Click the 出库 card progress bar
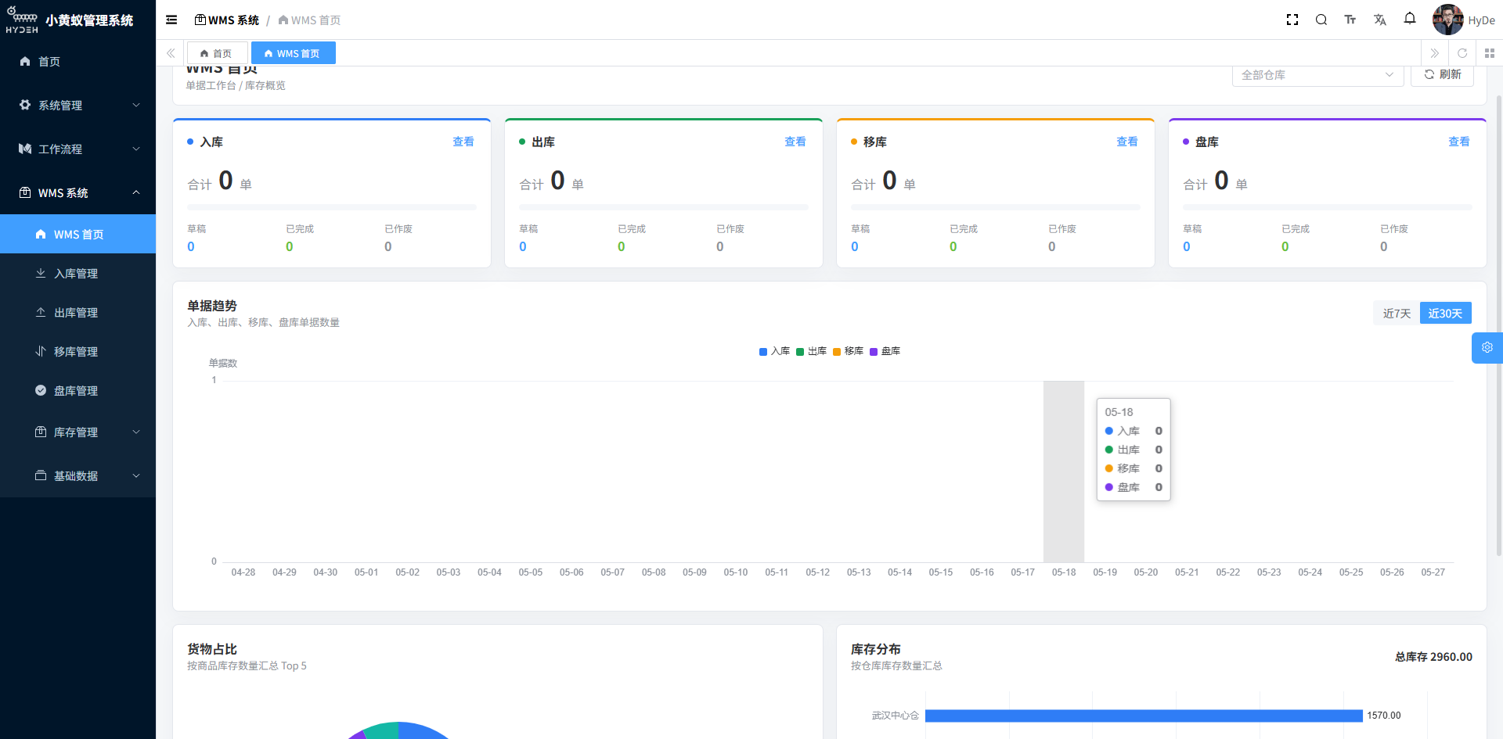1503x739 pixels. pos(664,207)
